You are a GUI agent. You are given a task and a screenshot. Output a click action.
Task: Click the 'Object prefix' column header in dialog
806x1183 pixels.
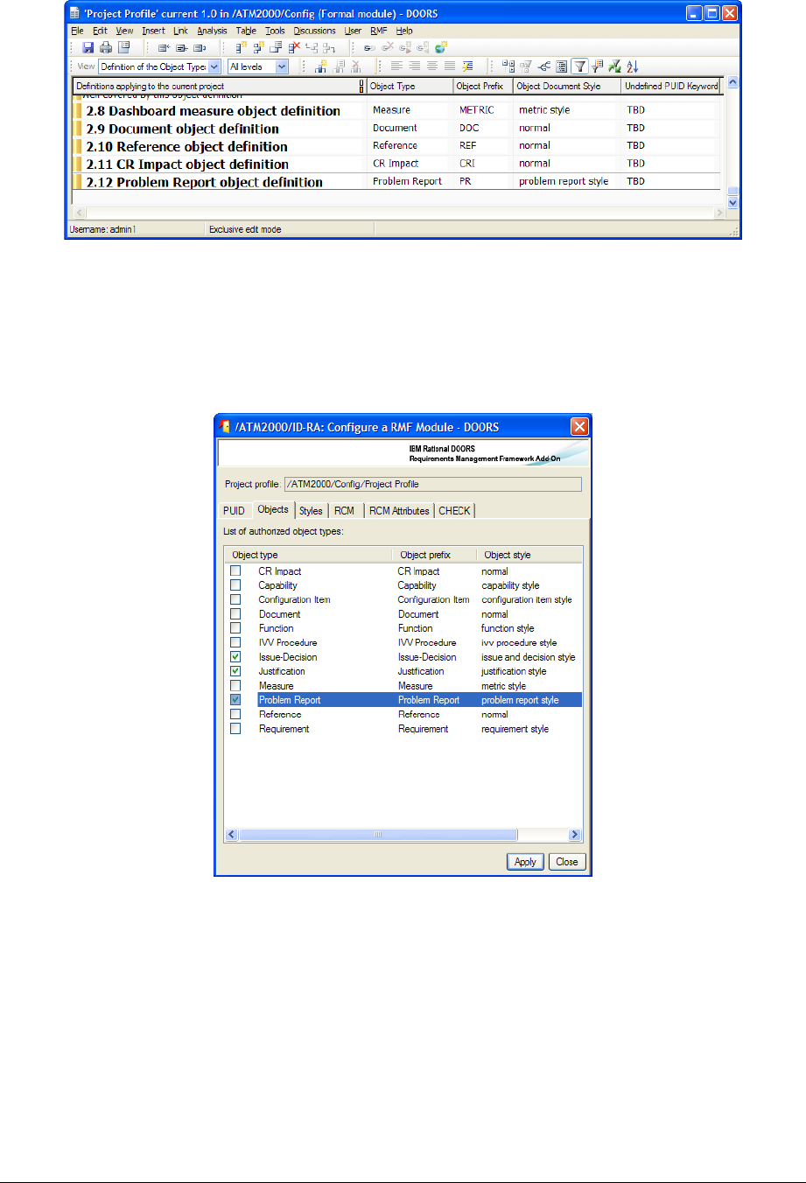[435, 555]
